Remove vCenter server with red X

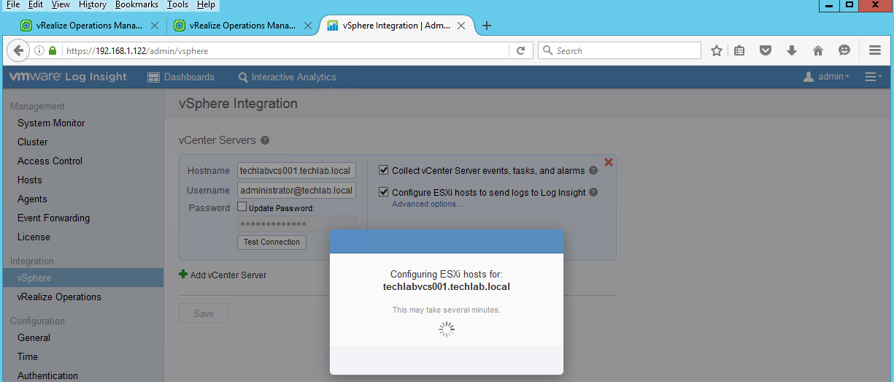[x=609, y=162]
